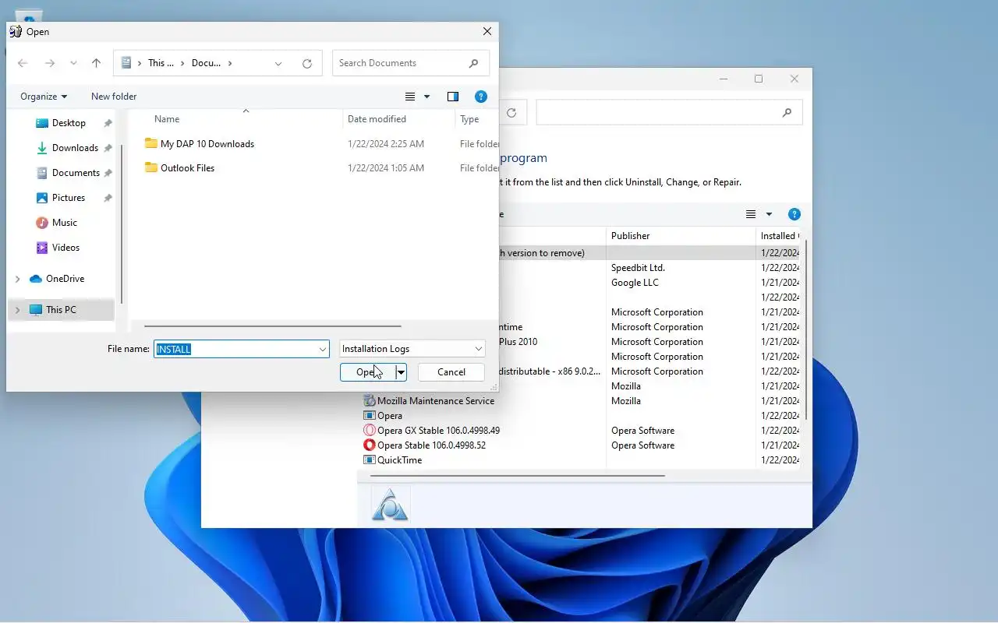
Task: Sort by Type column header
Action: tap(469, 119)
